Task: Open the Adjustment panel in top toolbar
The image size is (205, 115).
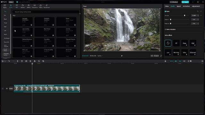Action: click(47, 6)
